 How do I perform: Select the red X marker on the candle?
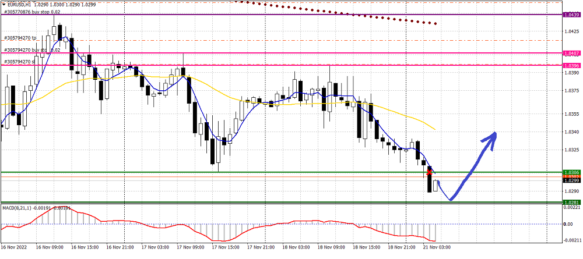430,172
